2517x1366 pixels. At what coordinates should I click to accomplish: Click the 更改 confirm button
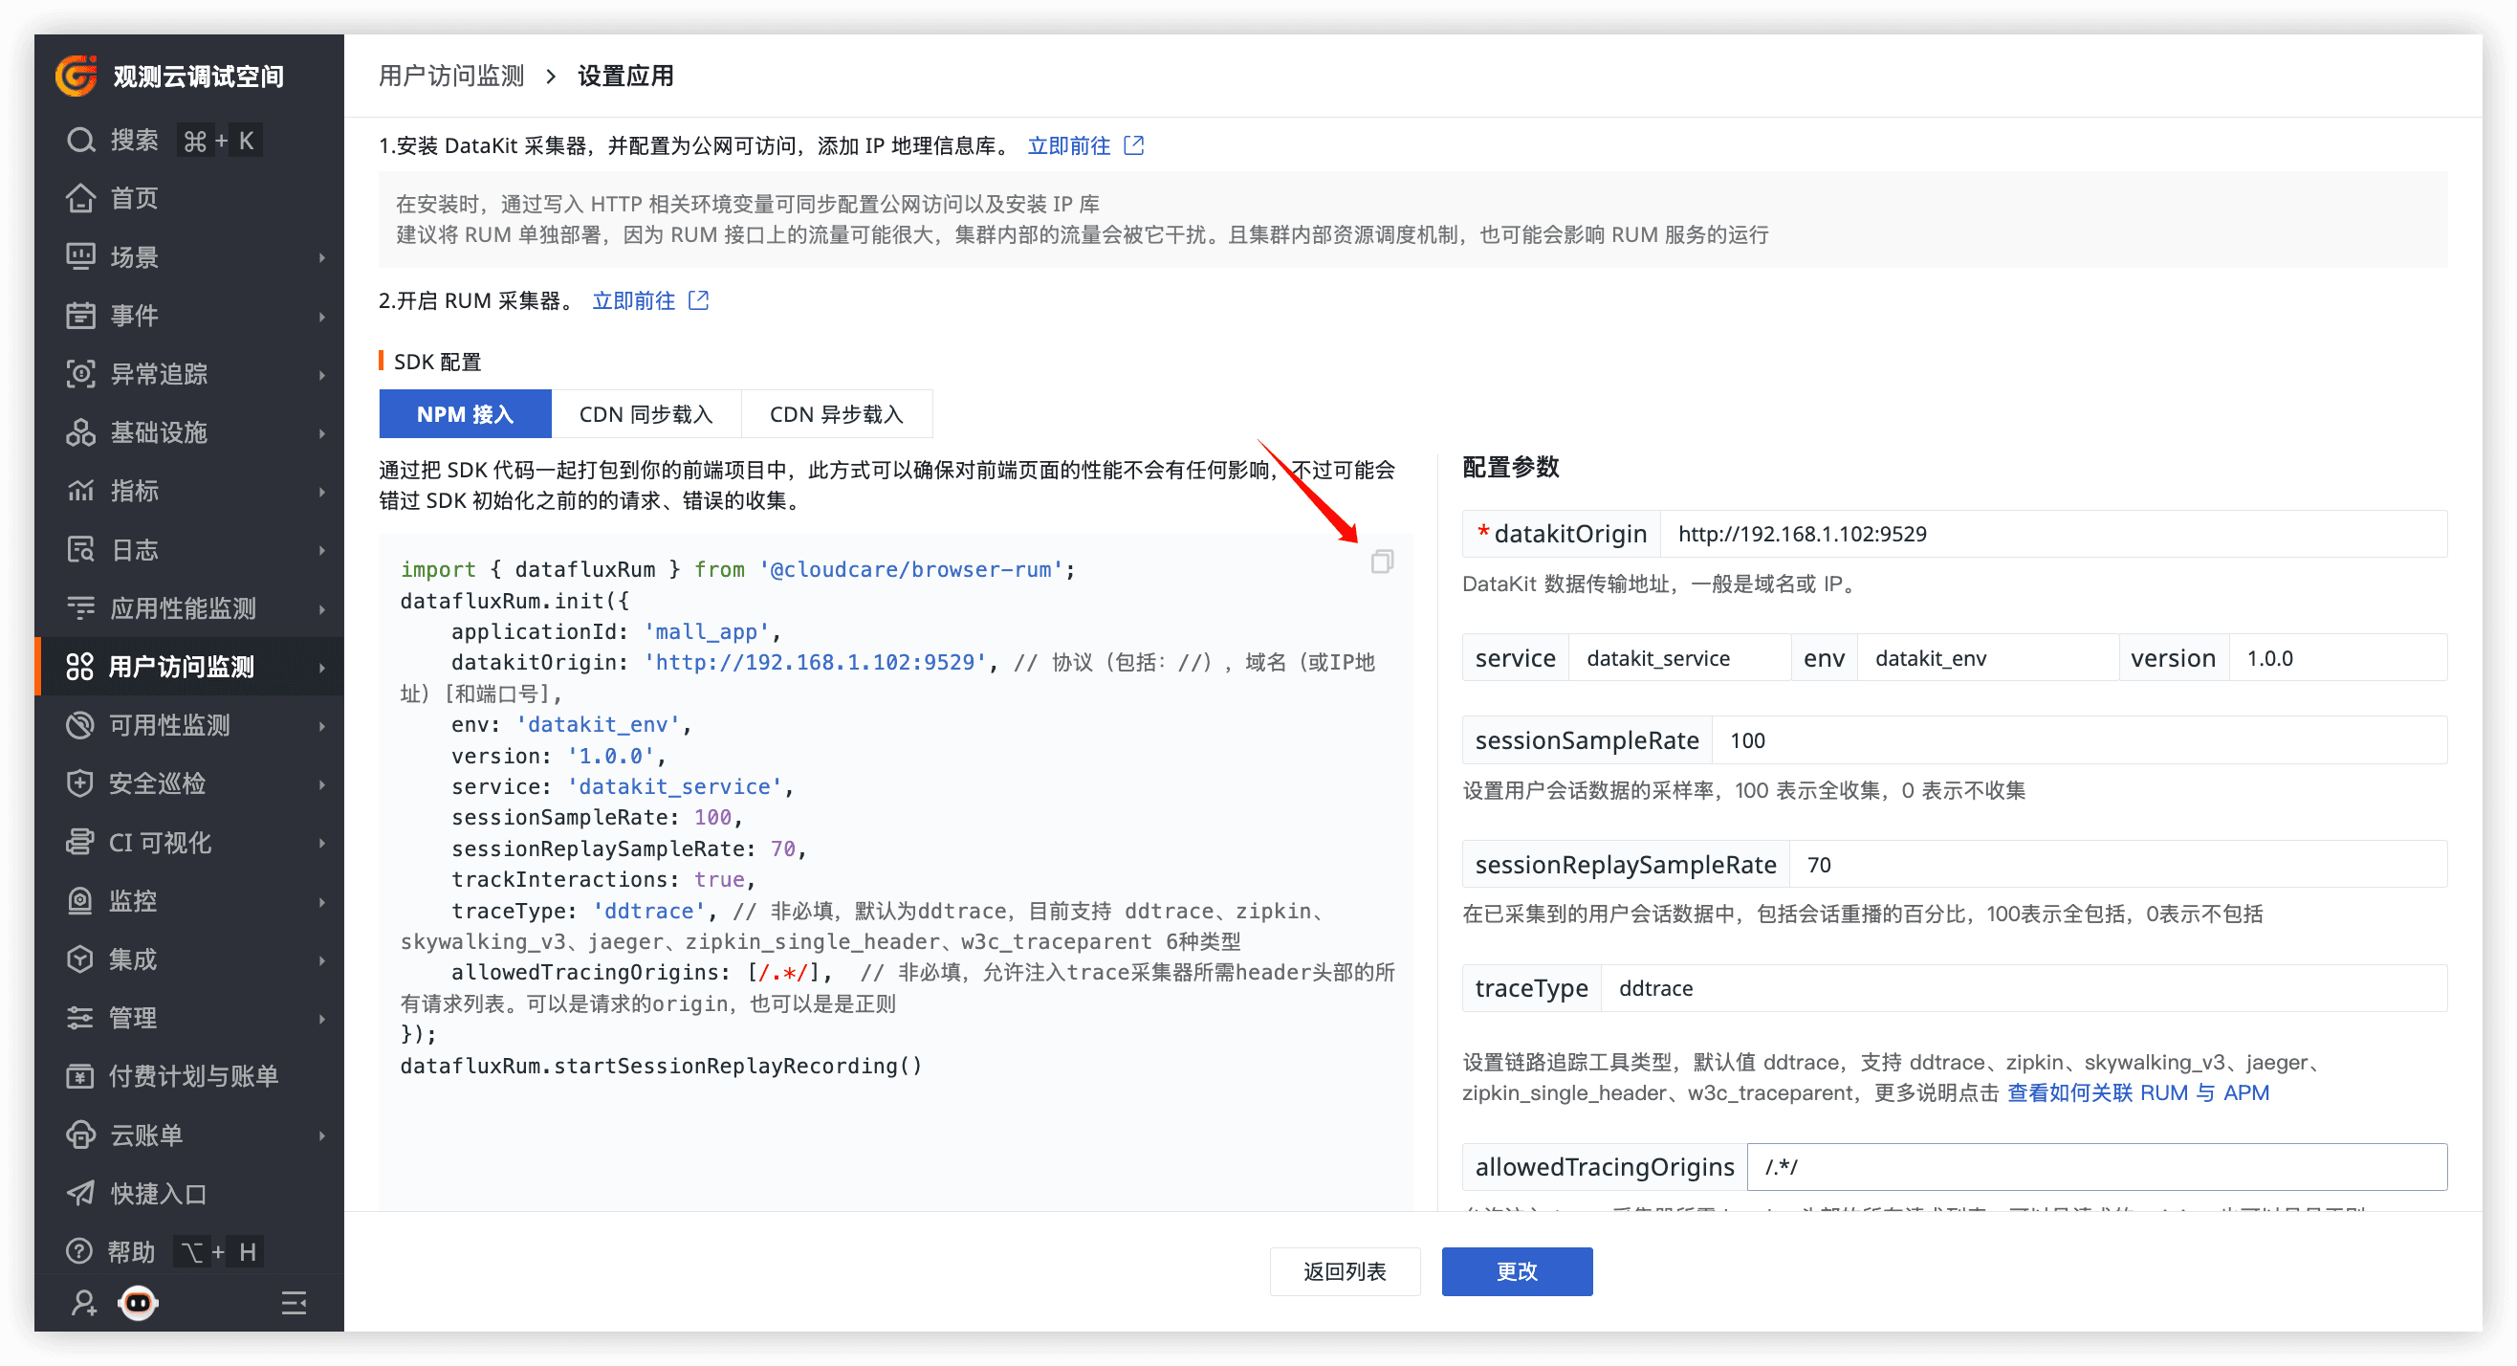(1516, 1271)
